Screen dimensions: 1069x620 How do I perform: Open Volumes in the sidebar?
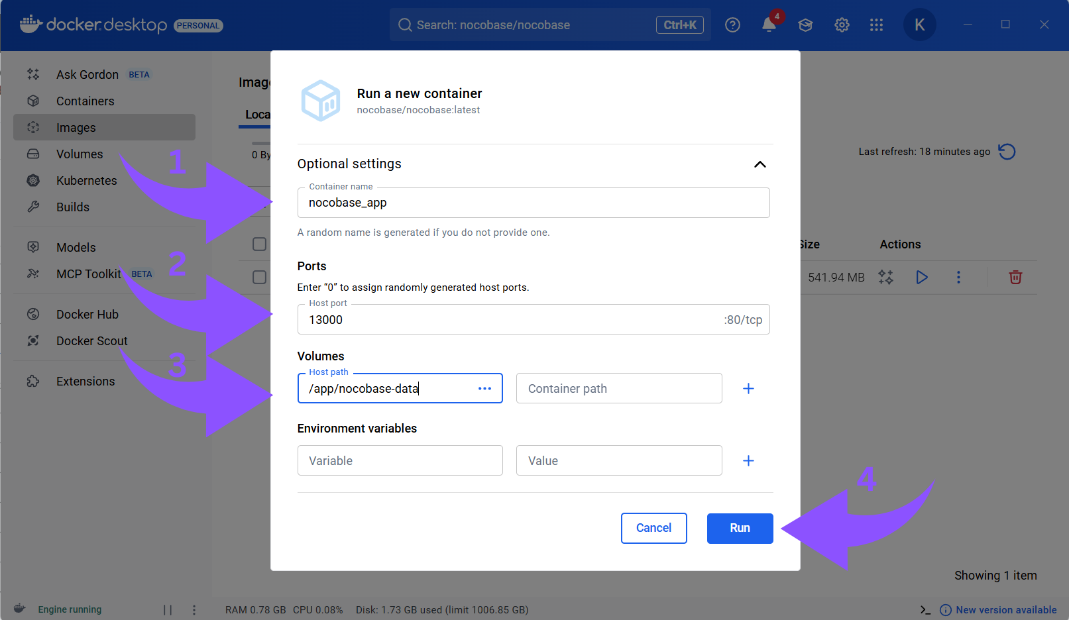pos(80,154)
